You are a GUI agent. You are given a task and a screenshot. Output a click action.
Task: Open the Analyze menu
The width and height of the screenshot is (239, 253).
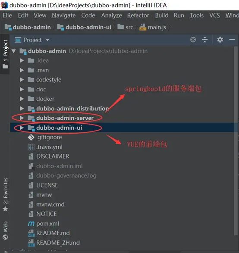point(111,16)
